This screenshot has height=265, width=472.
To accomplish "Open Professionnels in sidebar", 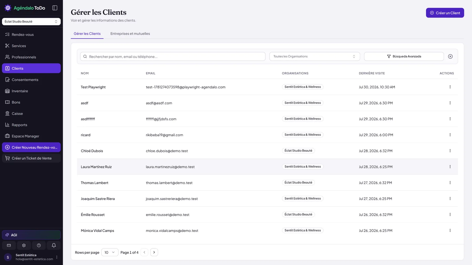I will (x=31, y=57).
